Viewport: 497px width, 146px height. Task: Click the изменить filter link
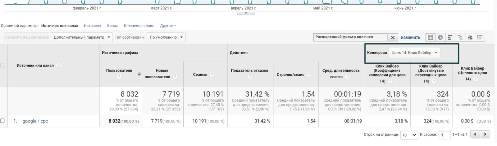pos(411,37)
